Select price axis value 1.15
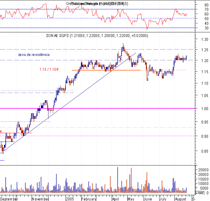 point(204,72)
